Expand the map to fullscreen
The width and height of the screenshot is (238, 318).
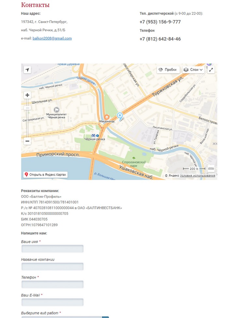tap(211, 70)
